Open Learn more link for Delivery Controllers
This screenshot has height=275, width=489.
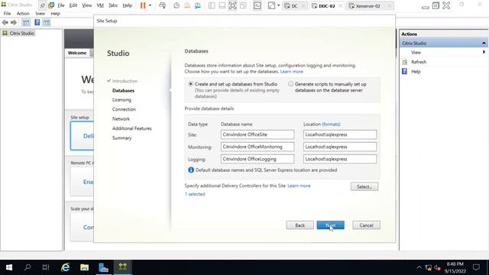tap(299, 186)
